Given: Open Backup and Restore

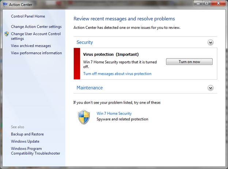Looking at the screenshot, I should 27,134.
